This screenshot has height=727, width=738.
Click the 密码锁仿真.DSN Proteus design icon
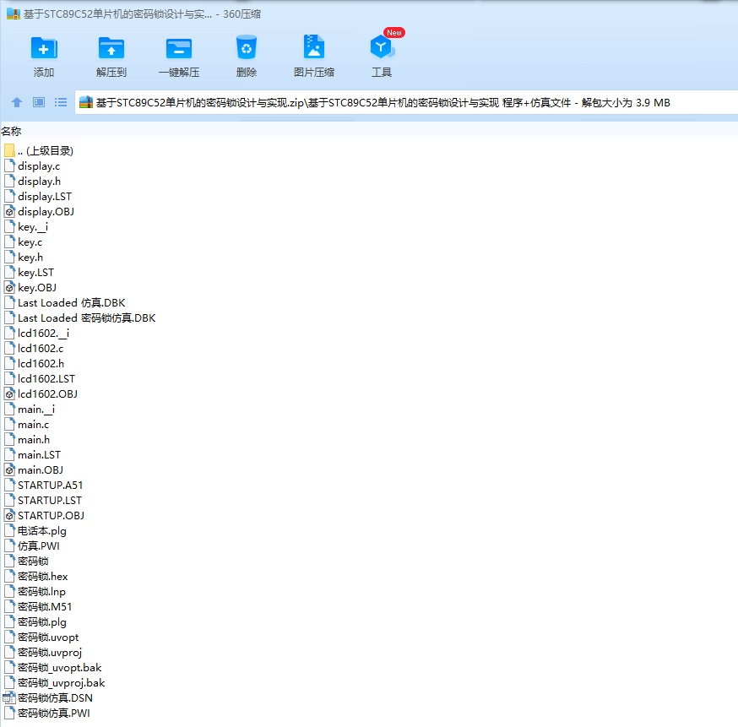9,697
